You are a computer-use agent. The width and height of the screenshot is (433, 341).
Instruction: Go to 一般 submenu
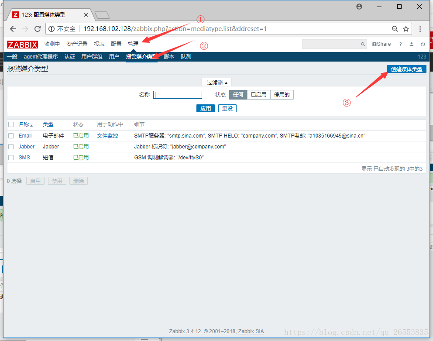[12, 57]
